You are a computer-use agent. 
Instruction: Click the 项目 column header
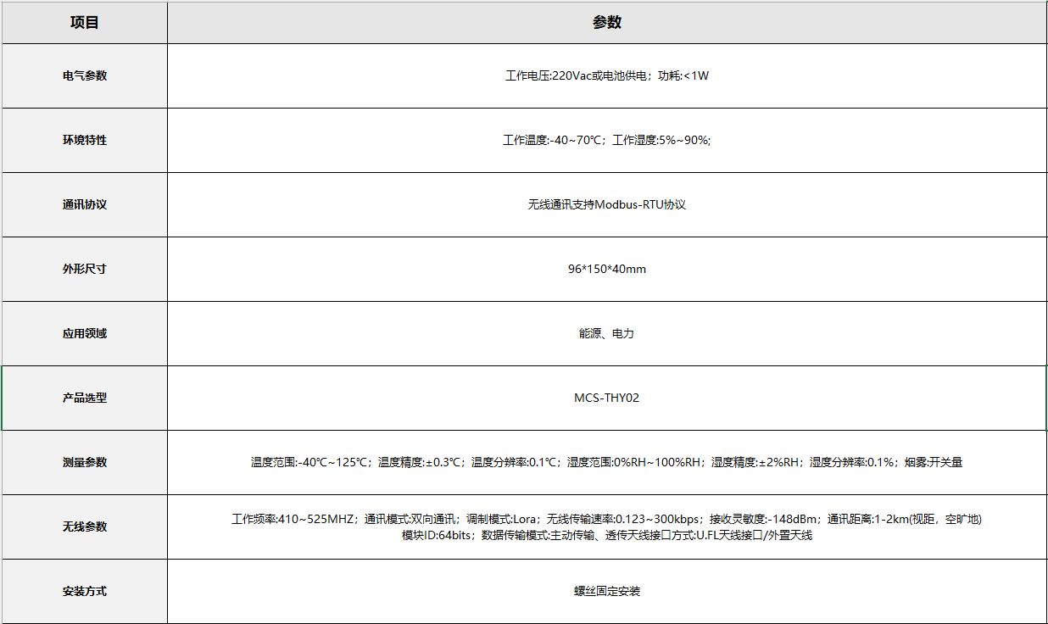click(x=85, y=23)
